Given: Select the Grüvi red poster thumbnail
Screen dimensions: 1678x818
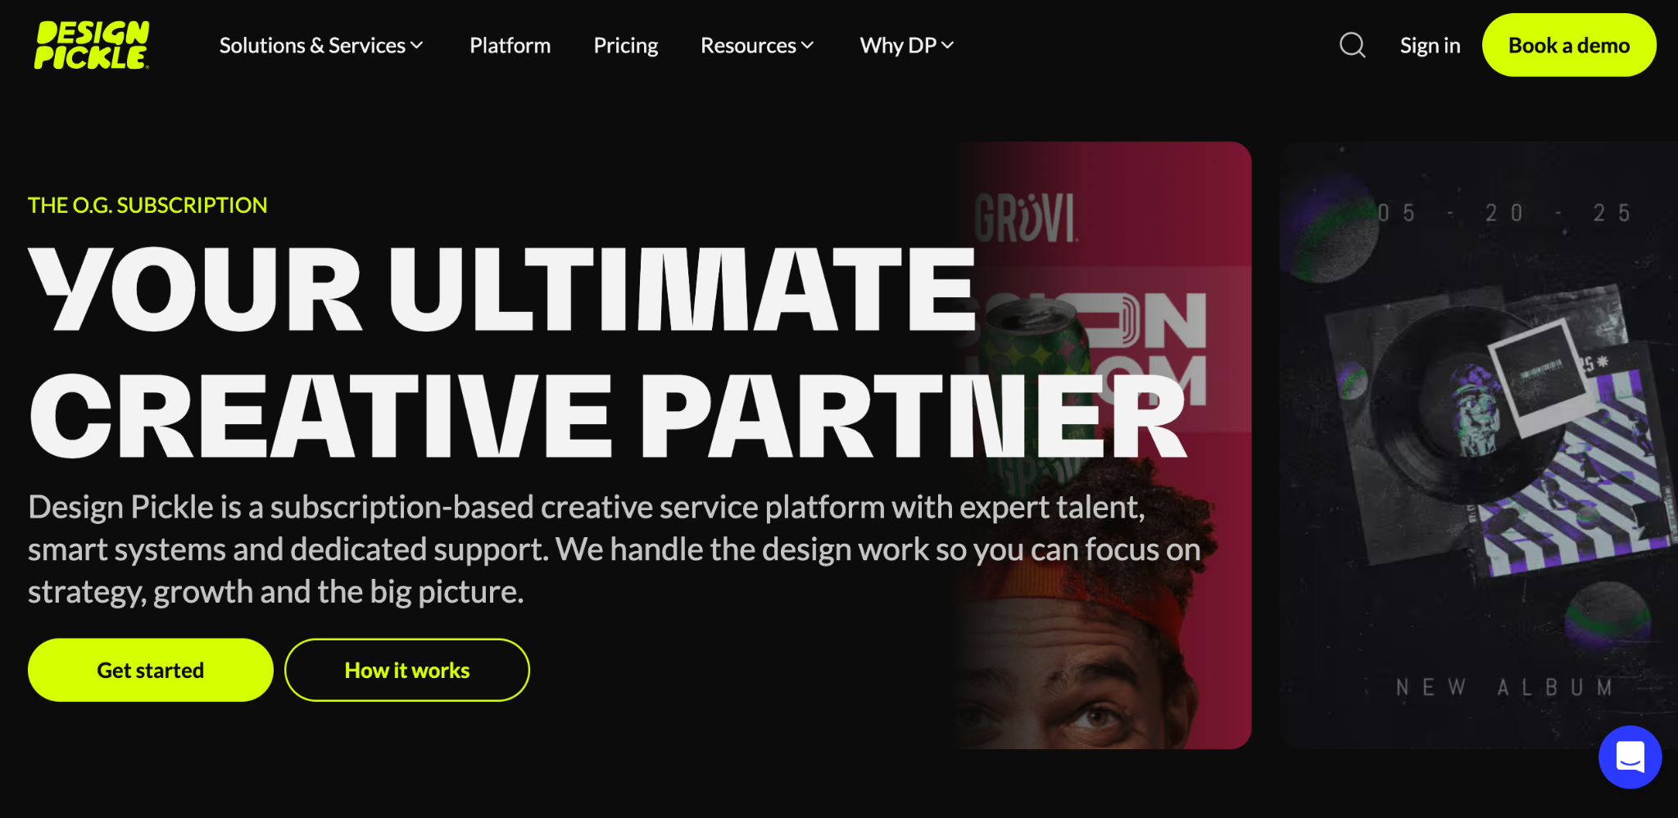Looking at the screenshot, I should click(x=1102, y=445).
